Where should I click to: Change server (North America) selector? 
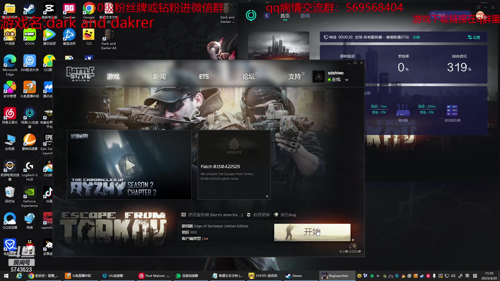click(x=212, y=215)
